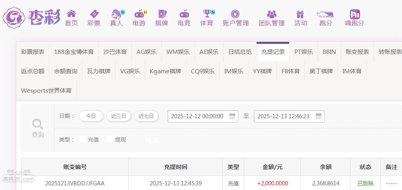Click the start date text field
The image size is (402, 190).
tap(197, 116)
